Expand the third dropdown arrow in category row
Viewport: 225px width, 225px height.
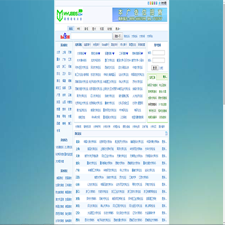(x=113, y=54)
